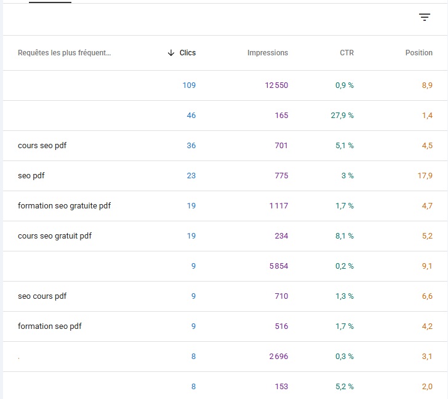Click the 153 impressions value
This screenshot has width=448, height=399.
(x=281, y=387)
